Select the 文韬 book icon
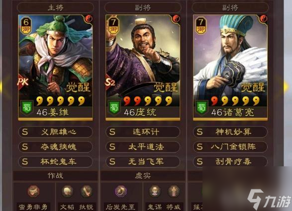Viewport: 292px width, 211px height. pos(68,191)
